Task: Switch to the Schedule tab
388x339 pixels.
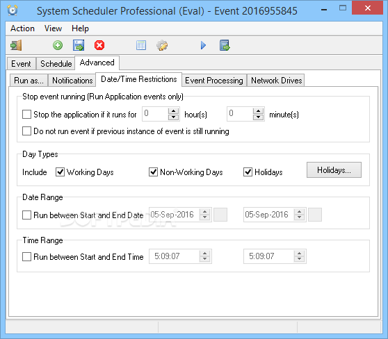Action: (x=56, y=63)
